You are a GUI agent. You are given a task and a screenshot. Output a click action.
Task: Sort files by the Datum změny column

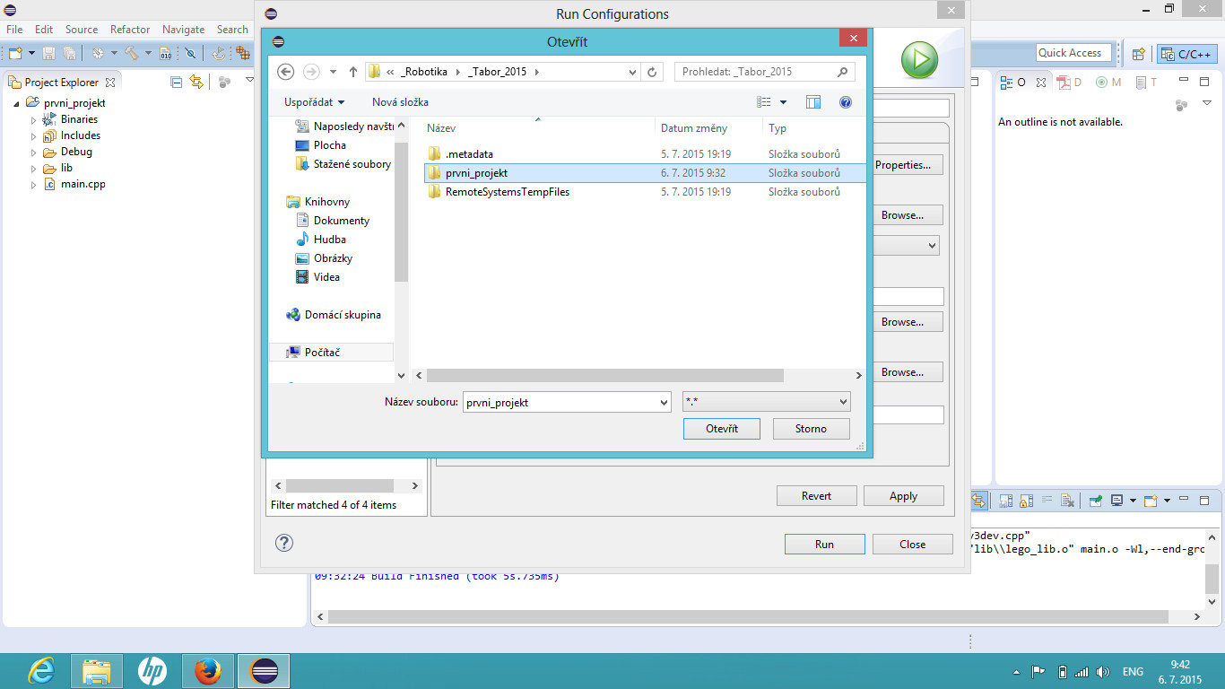coord(694,128)
